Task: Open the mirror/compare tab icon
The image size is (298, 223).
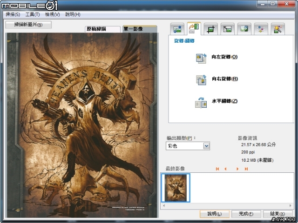Action: coord(244,29)
